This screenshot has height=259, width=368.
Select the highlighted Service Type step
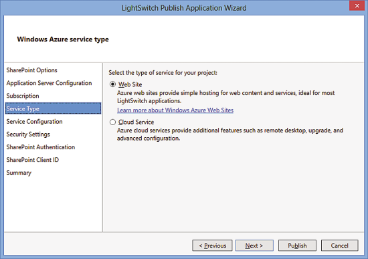[x=54, y=108]
